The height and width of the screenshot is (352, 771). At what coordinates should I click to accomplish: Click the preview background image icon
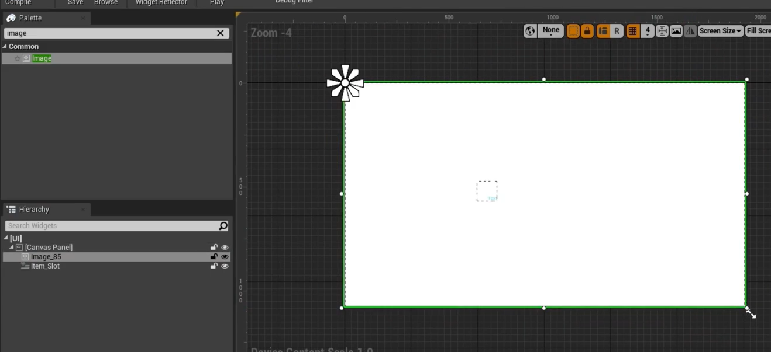[x=676, y=31]
